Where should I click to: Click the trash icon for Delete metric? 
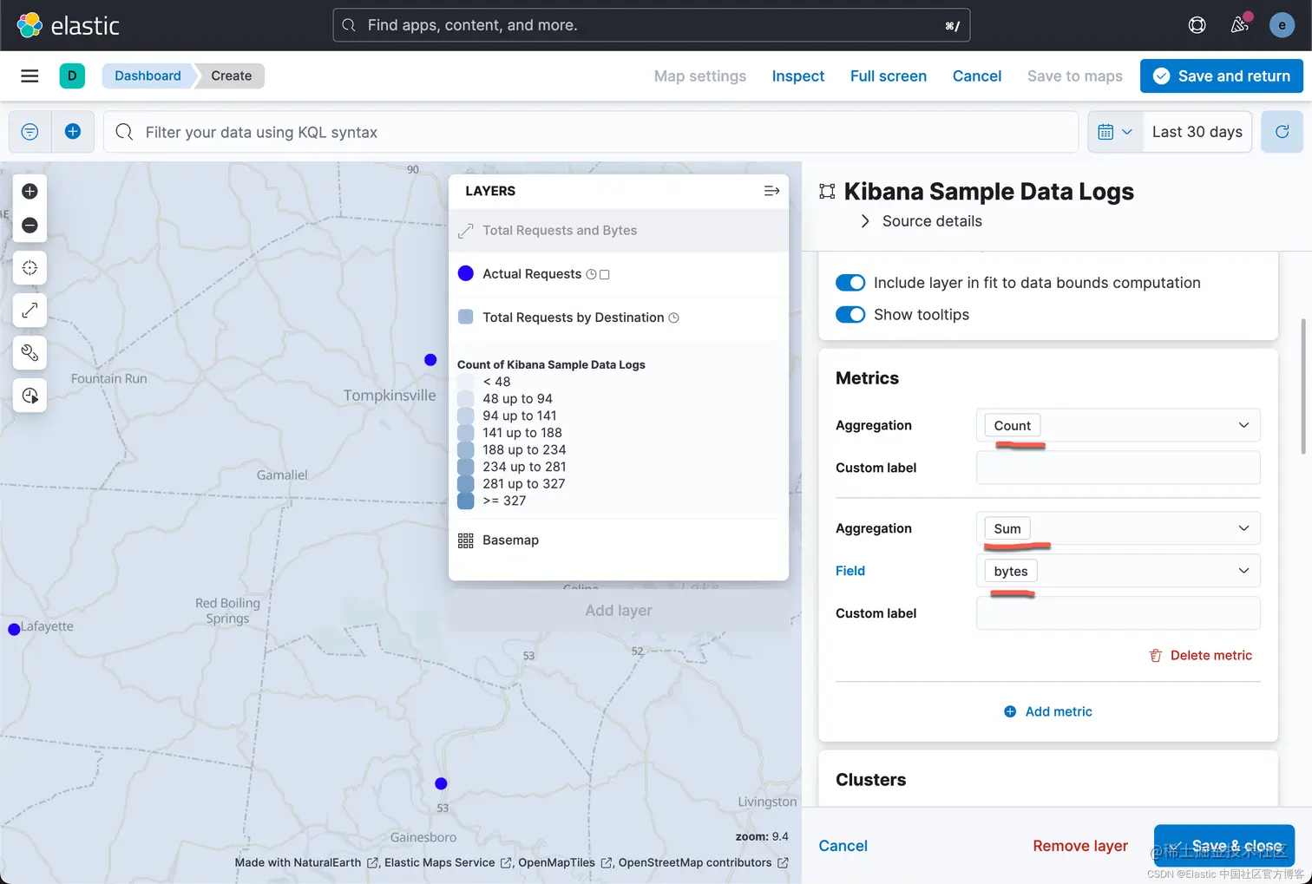point(1156,656)
